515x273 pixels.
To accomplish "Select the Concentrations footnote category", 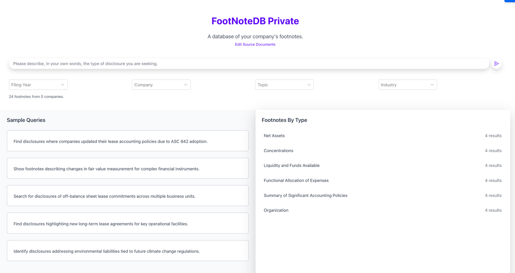I will click(x=278, y=151).
